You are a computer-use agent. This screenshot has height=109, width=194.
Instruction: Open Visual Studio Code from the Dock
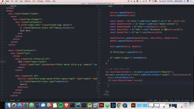(x=37, y=105)
